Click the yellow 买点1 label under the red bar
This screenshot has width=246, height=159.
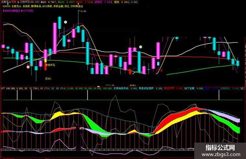coord(48,78)
